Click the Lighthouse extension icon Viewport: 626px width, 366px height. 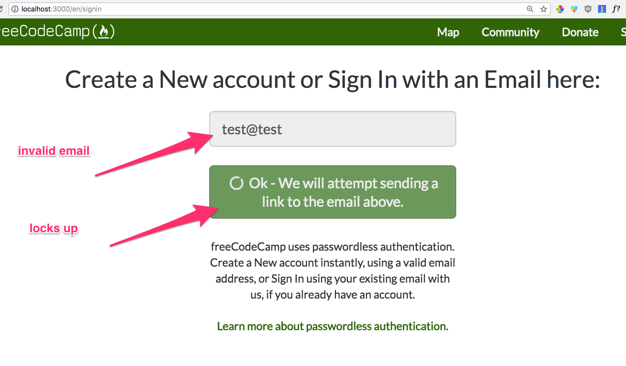tap(602, 8)
